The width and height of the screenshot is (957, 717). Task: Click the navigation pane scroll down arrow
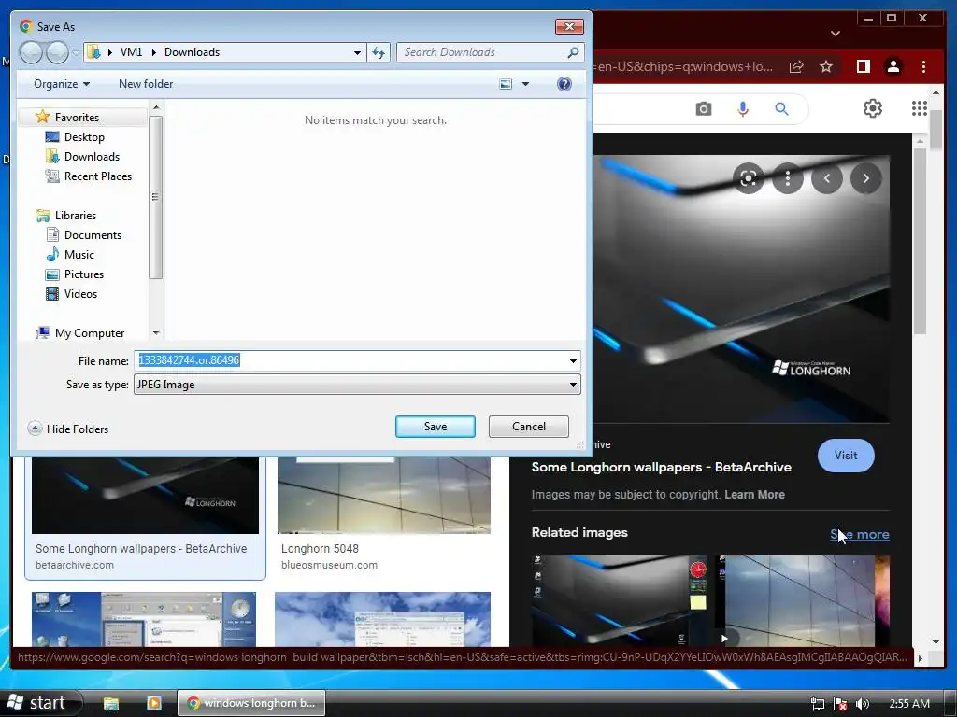coord(156,333)
